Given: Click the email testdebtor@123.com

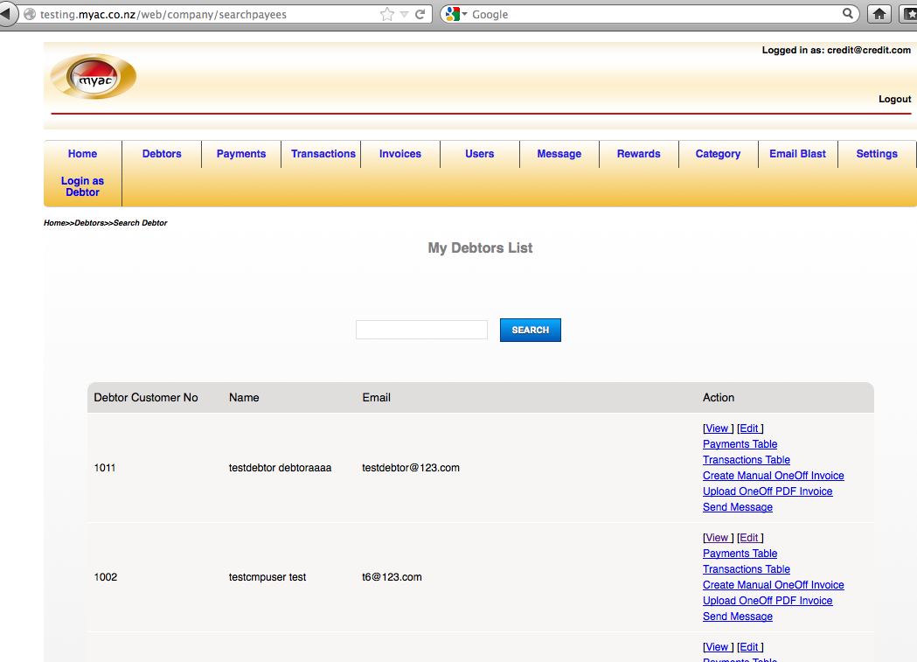Looking at the screenshot, I should 411,467.
